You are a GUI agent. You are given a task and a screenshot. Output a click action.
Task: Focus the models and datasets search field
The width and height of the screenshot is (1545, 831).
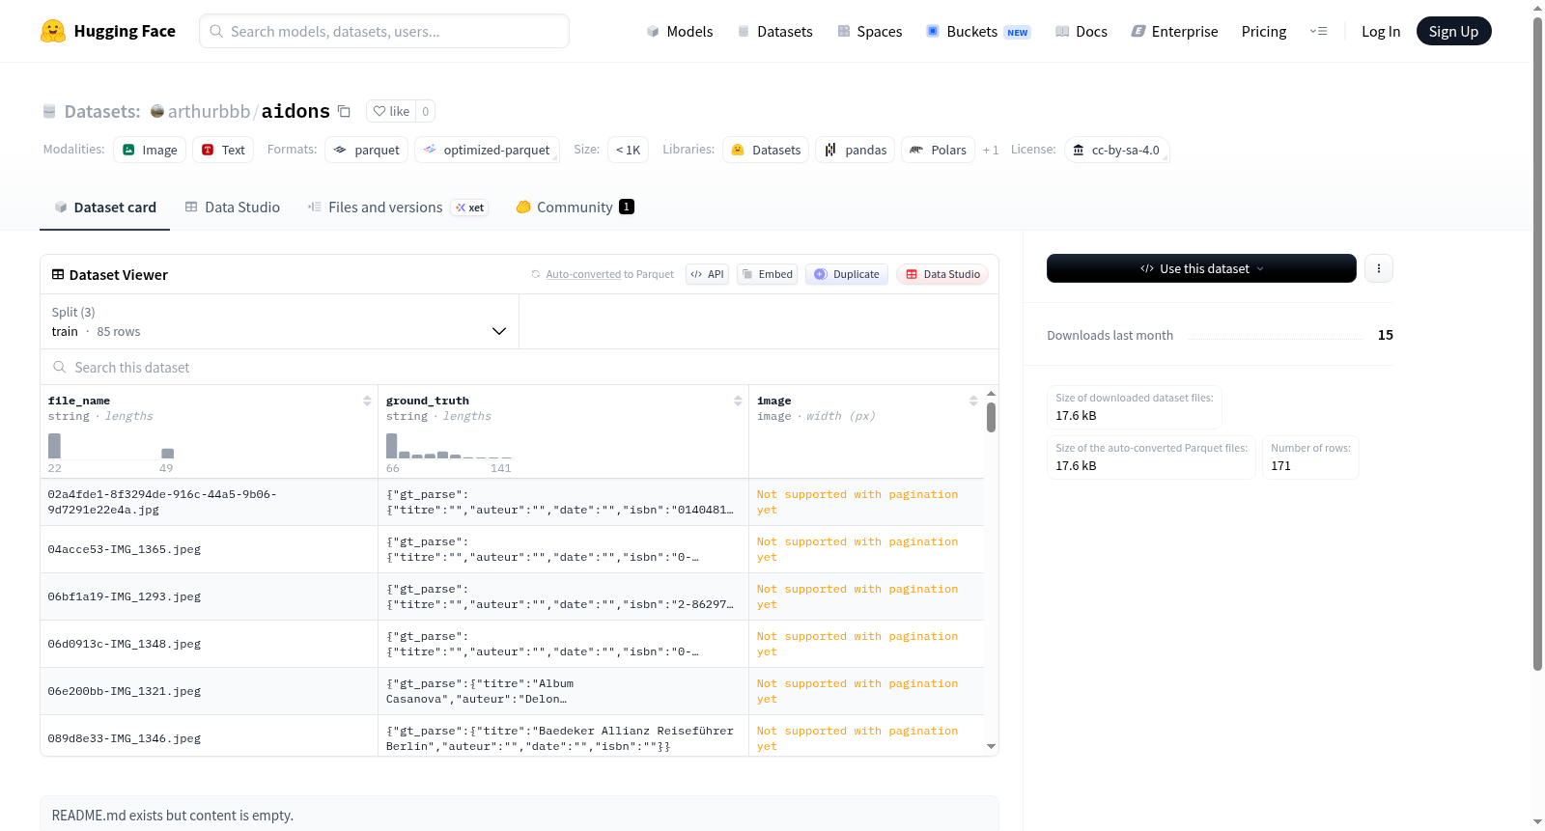click(x=384, y=31)
